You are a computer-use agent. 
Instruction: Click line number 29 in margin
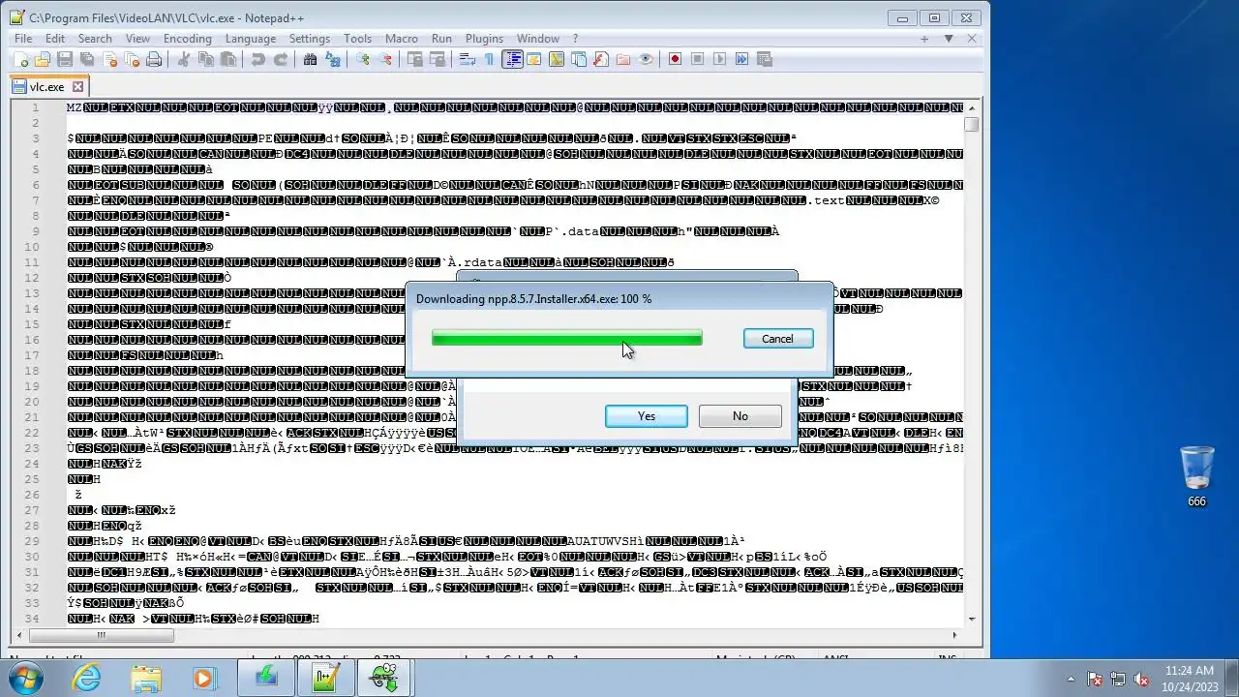pos(34,541)
